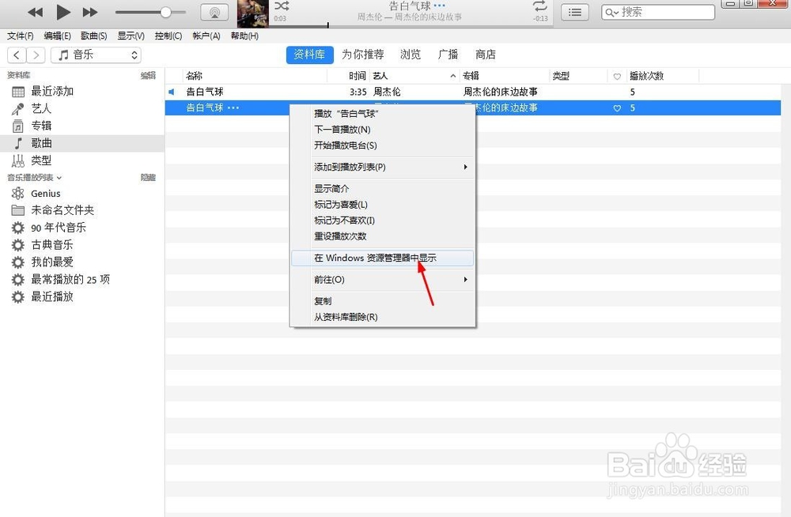Click 隐藏 link beside 音乐播放列表
791x517 pixels.
click(x=148, y=178)
